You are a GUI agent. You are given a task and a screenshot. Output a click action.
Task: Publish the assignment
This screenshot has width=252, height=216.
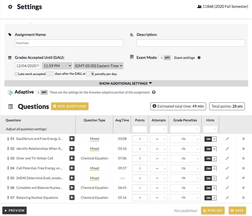(x=213, y=210)
